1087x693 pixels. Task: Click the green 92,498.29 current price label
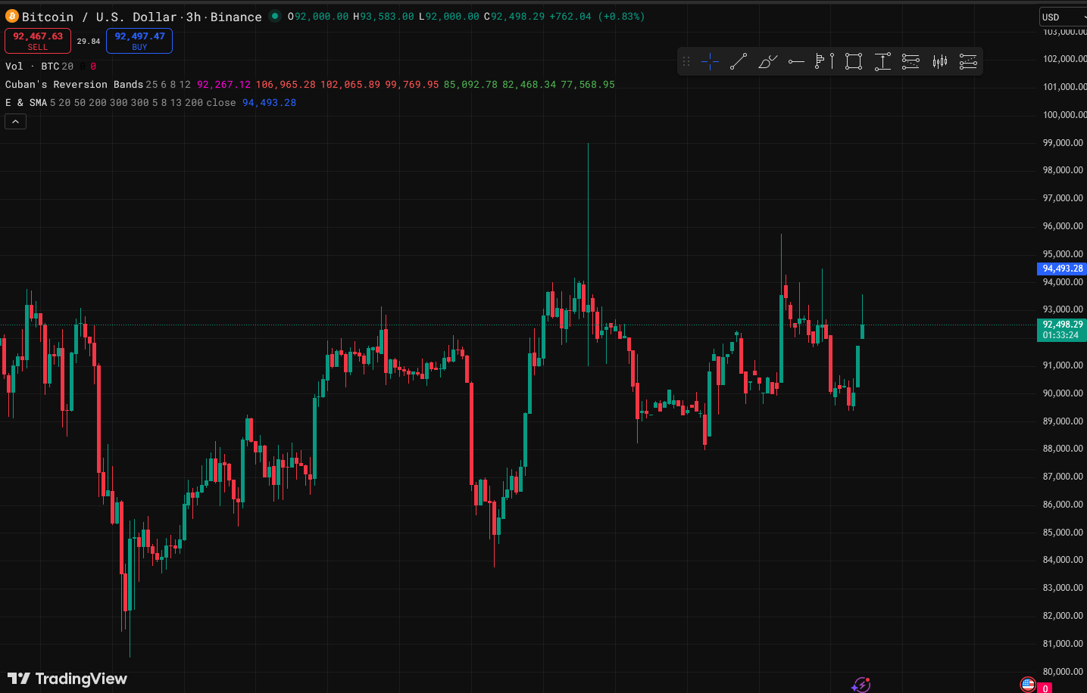[1062, 330]
